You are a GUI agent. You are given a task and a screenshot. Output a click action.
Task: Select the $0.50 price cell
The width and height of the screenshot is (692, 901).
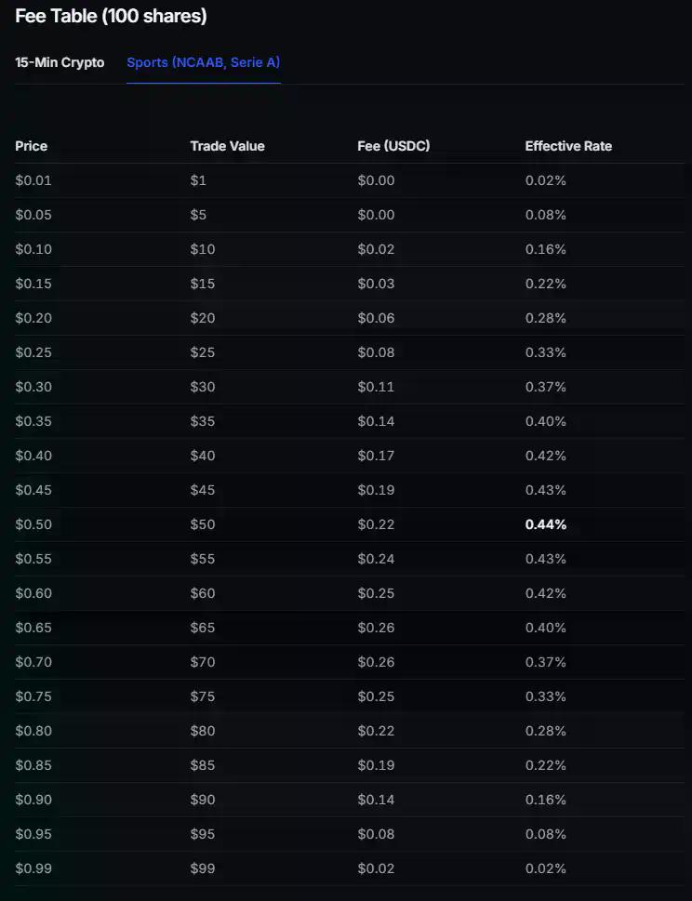(x=33, y=524)
